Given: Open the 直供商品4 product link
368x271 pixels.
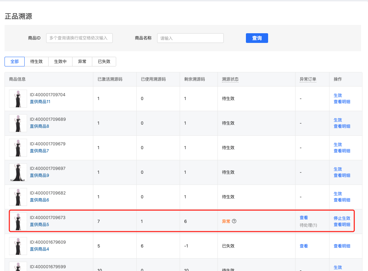Looking at the screenshot, I should tap(40, 249).
